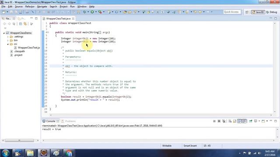Click Windows Start button

pyautogui.click(x=6, y=153)
